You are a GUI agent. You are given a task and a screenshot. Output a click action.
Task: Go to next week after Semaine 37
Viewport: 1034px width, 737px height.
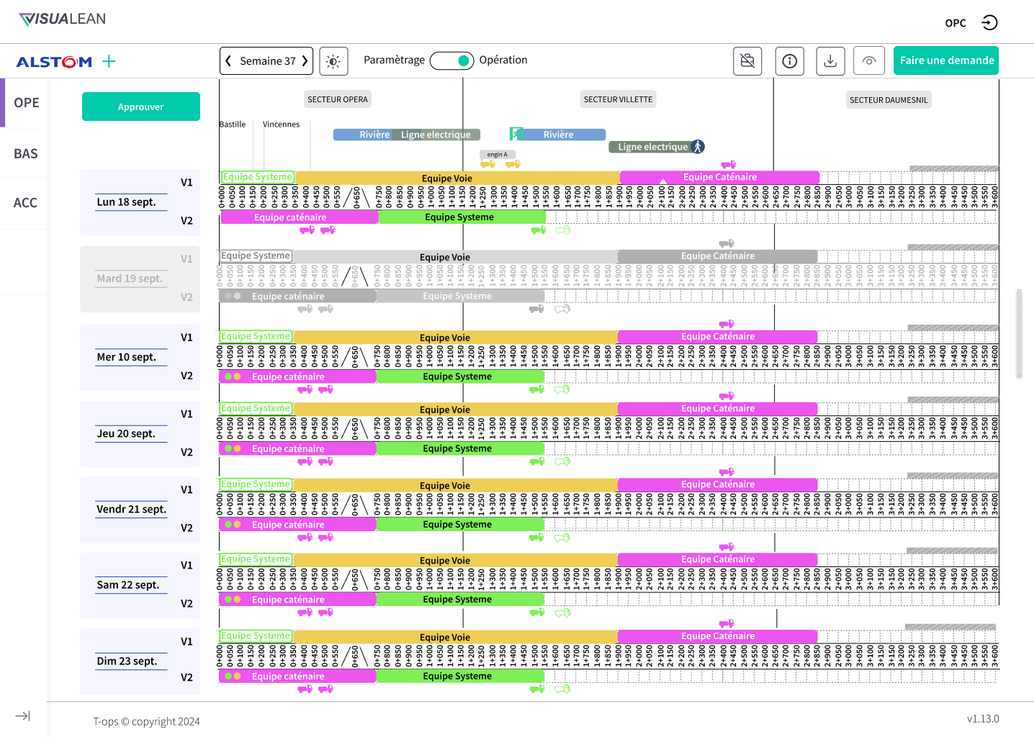[305, 61]
